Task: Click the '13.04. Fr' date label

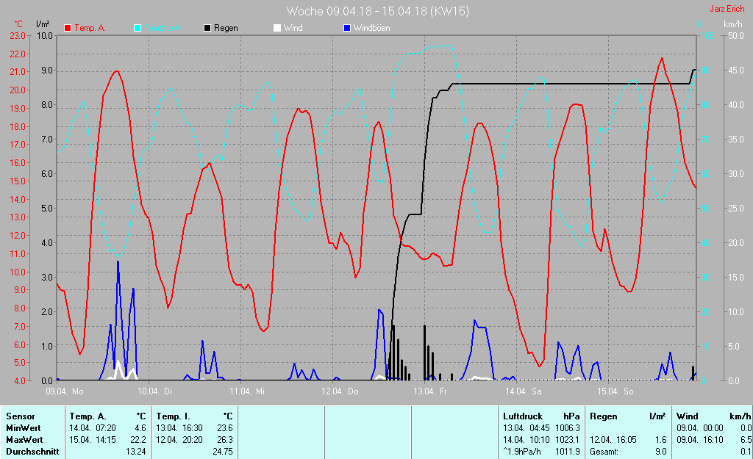Action: pyautogui.click(x=430, y=391)
